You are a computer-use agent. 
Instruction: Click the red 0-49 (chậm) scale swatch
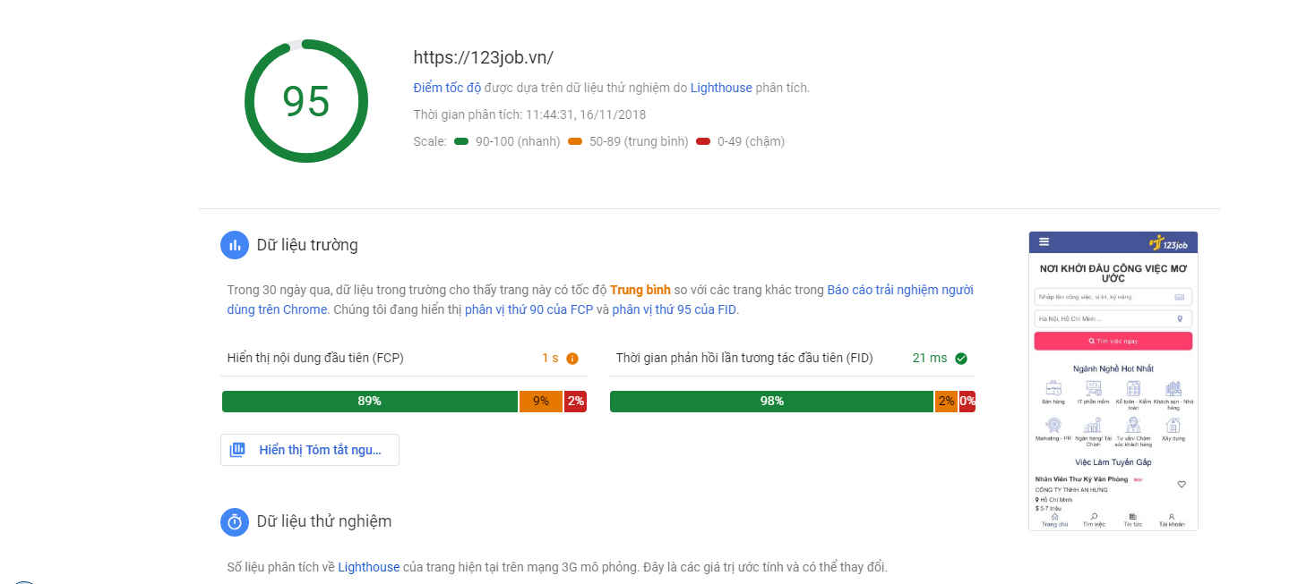point(703,141)
